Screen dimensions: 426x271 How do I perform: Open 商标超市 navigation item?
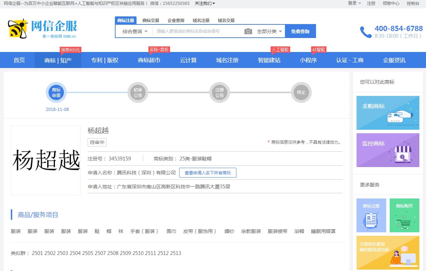click(149, 60)
